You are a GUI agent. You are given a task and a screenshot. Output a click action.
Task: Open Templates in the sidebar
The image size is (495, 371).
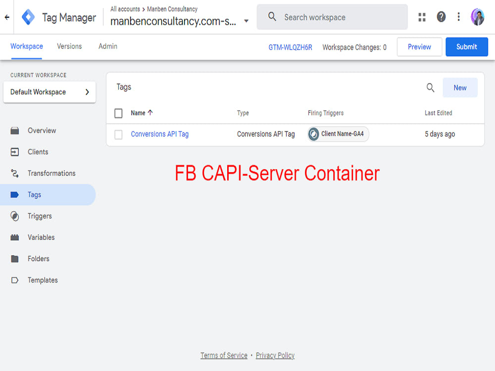43,280
